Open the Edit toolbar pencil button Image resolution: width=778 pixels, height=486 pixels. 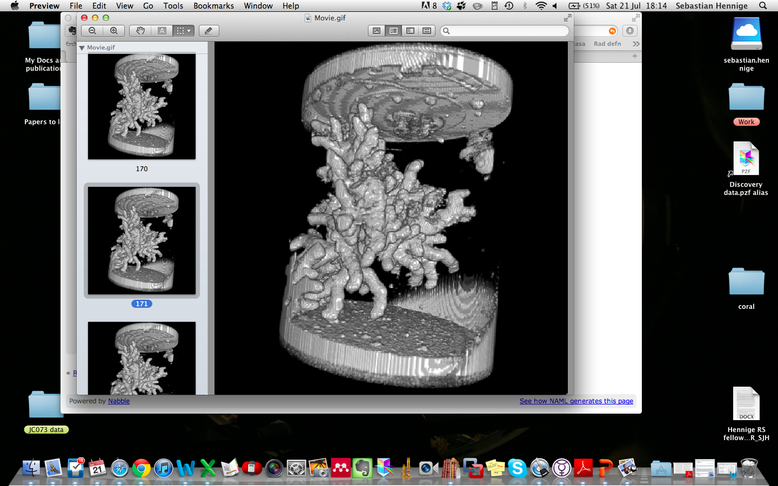coord(209,31)
